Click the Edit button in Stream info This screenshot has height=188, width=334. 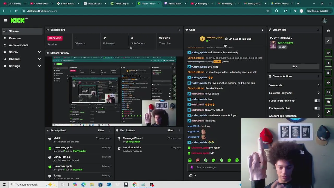point(295,66)
